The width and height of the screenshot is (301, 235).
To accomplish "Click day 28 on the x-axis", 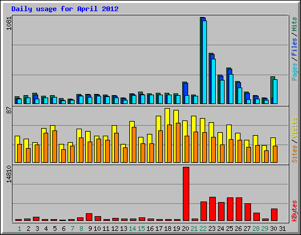I will (256, 229).
